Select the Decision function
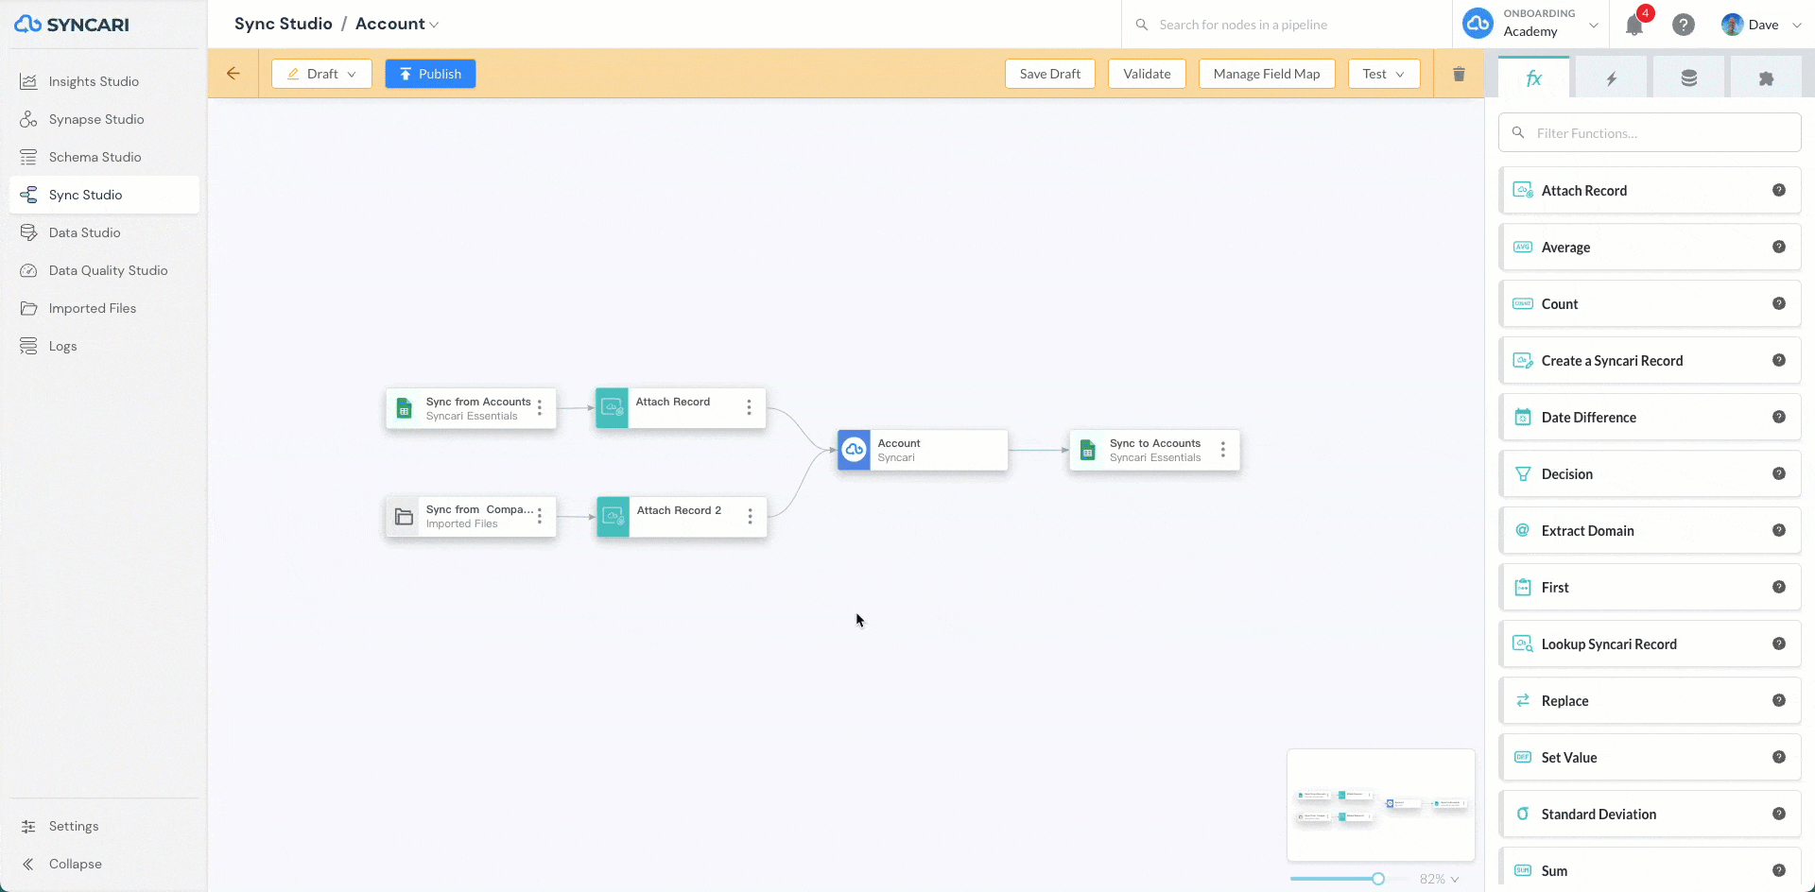 tap(1650, 474)
